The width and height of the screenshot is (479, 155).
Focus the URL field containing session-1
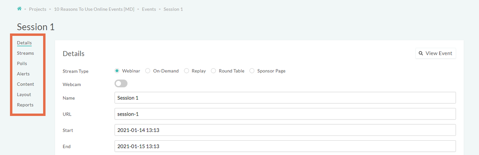coord(285,114)
